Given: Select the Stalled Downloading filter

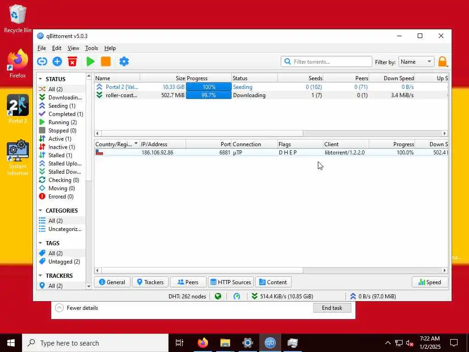Looking at the screenshot, I should (60, 171).
